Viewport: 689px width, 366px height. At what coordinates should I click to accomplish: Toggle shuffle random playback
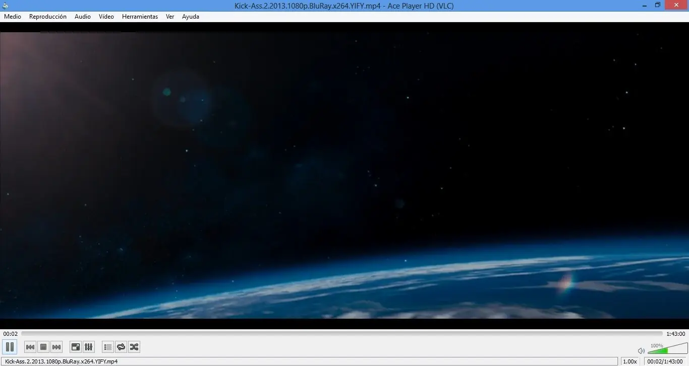click(x=134, y=347)
